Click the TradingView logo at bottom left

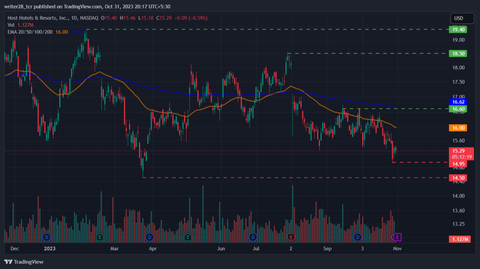tap(24, 262)
